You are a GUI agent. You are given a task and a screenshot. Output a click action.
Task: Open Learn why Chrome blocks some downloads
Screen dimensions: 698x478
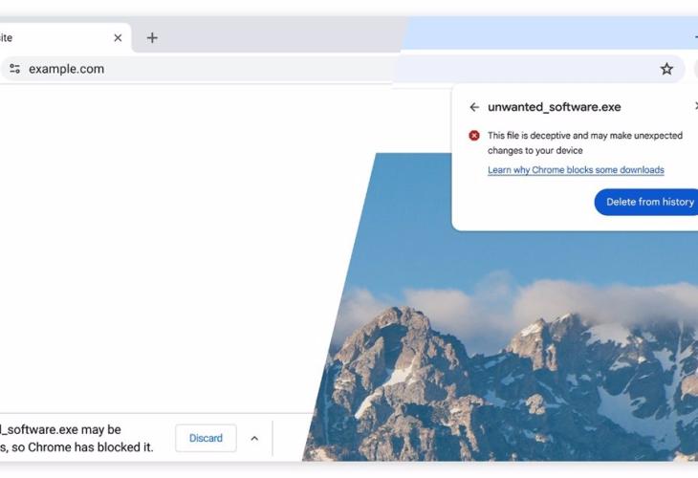click(576, 170)
